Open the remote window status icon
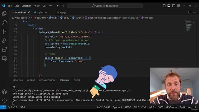 point(3,107)
